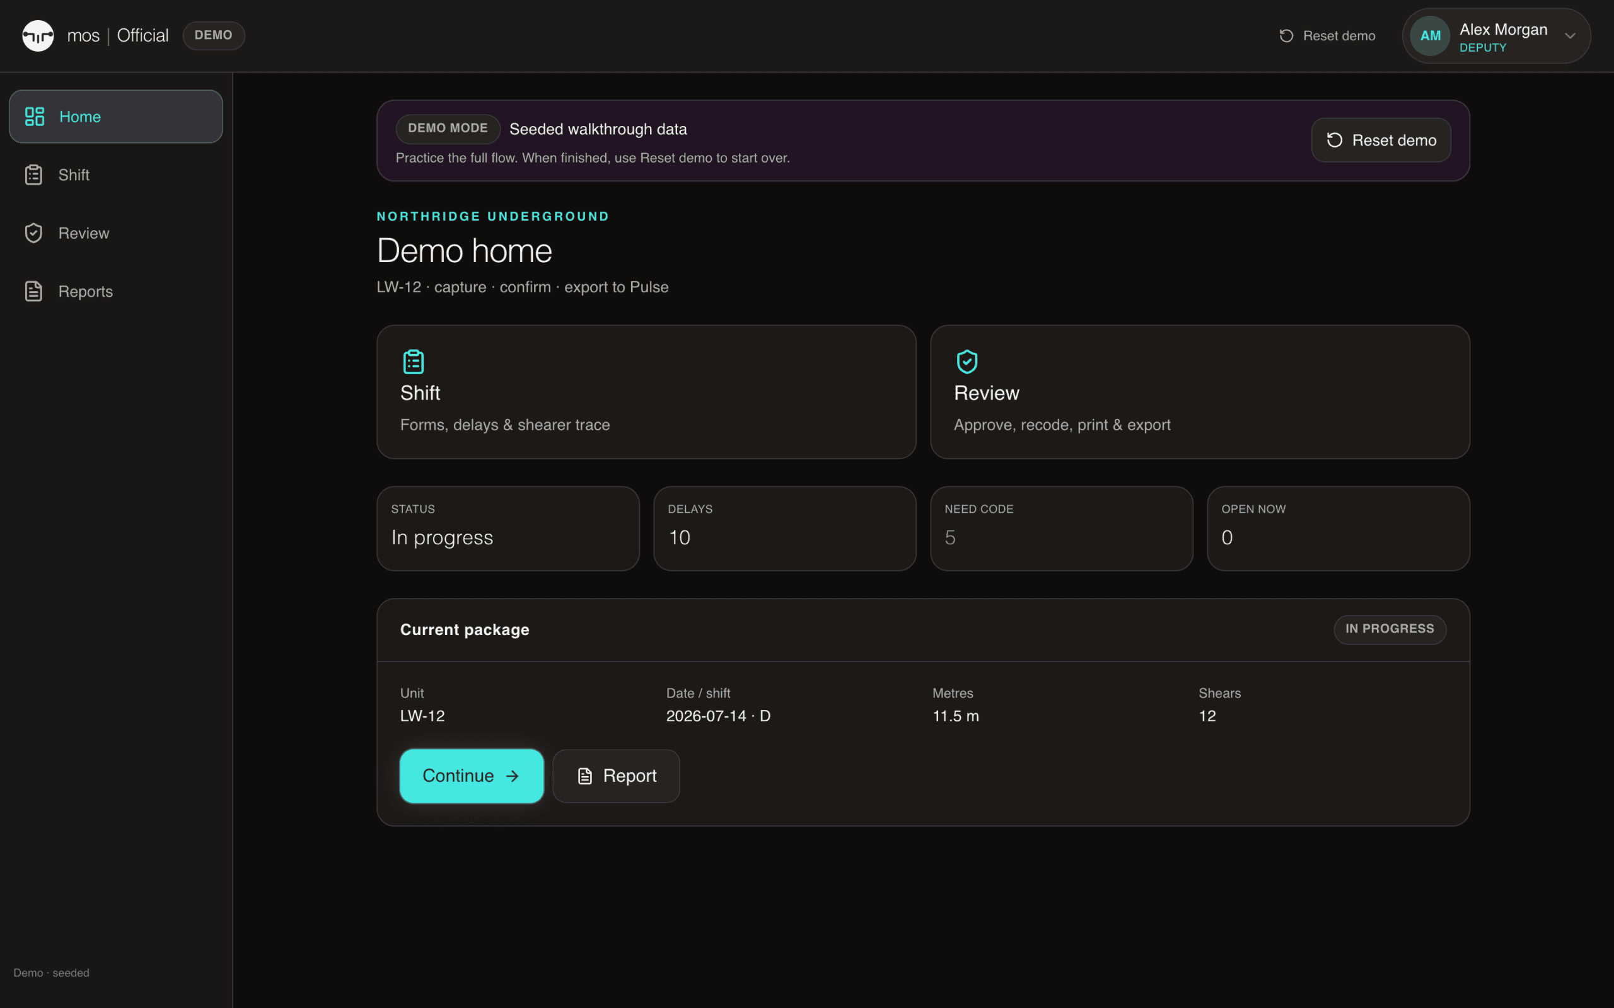Navigate to Reports in the sidebar

(x=116, y=291)
